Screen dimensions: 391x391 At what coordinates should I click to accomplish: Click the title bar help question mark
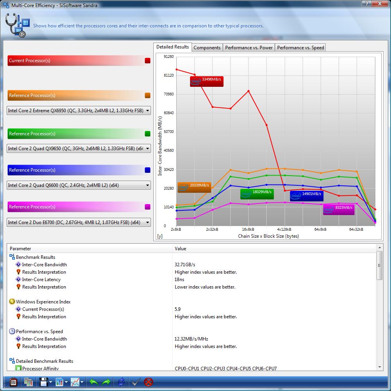367,4
